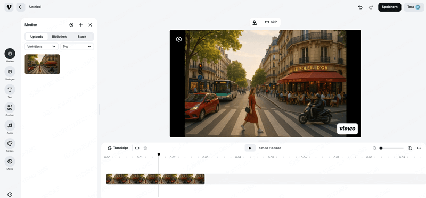This screenshot has height=198, width=426.
Task: Open the Grafiken graphics sidebar icon
Action: (10, 108)
